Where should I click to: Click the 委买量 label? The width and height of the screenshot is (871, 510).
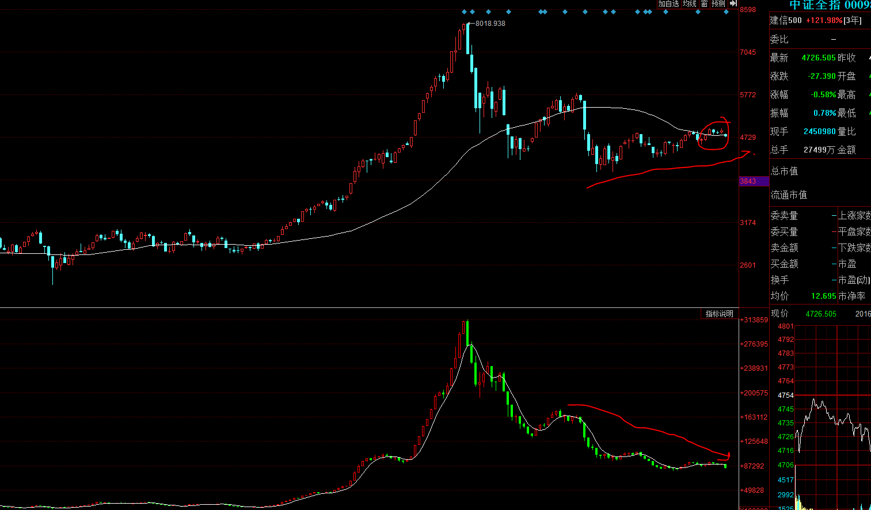[x=784, y=231]
